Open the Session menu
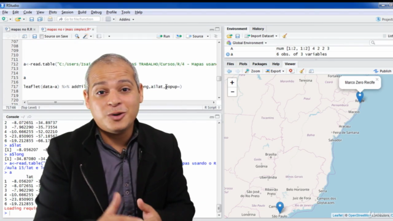Screen dimensions: 393x221 tap(67, 12)
